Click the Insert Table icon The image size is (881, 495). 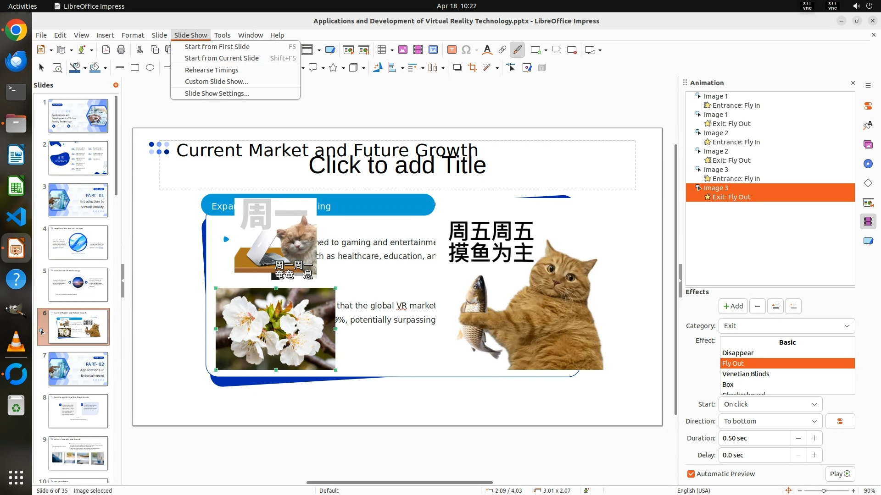click(x=381, y=50)
